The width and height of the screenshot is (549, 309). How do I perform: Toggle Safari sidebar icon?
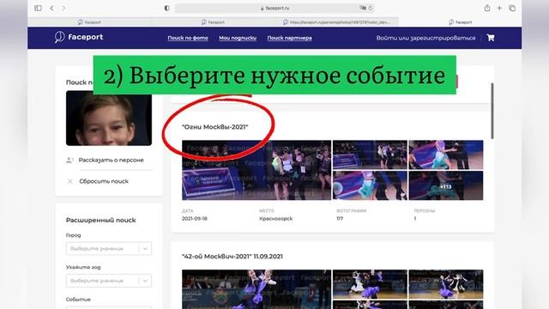point(38,8)
